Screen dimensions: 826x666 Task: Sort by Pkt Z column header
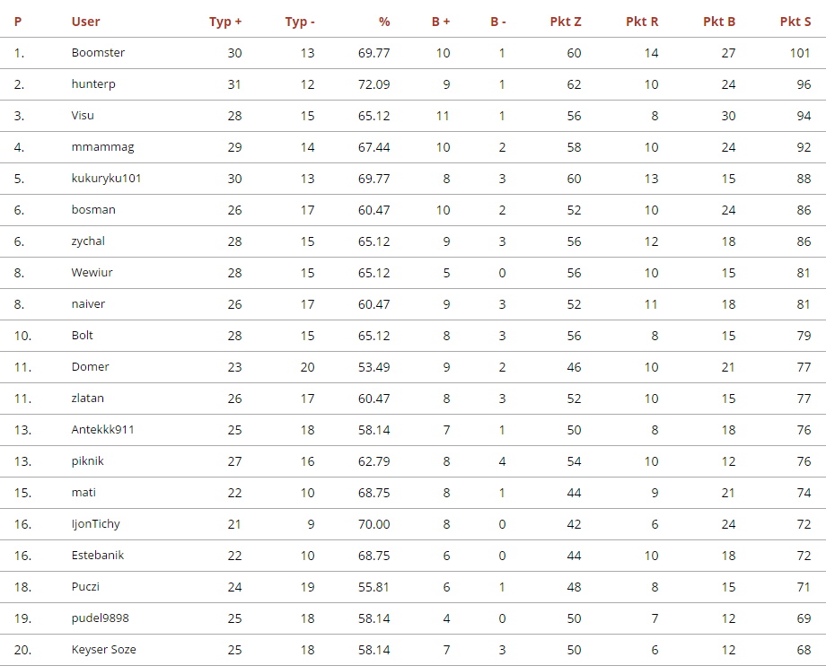click(566, 22)
